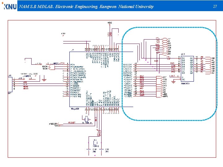Click the RXD0 port label

coord(45,66)
